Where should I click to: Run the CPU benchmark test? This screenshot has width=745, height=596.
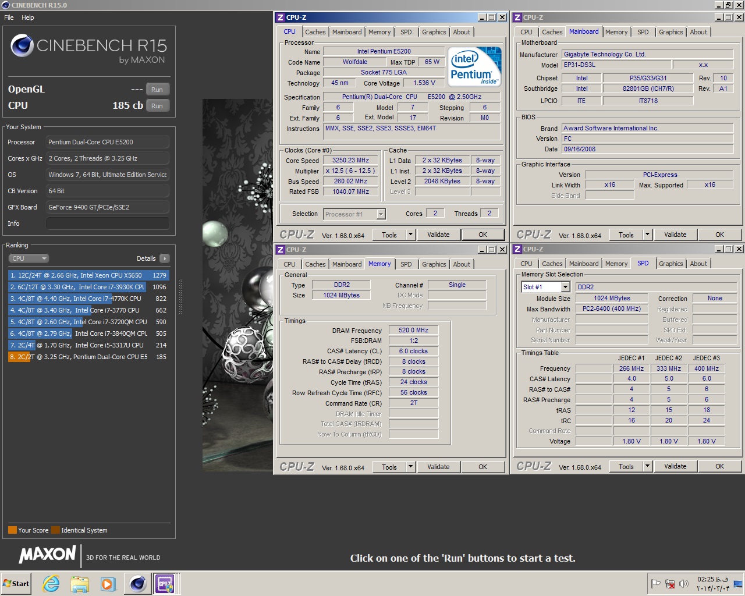157,106
